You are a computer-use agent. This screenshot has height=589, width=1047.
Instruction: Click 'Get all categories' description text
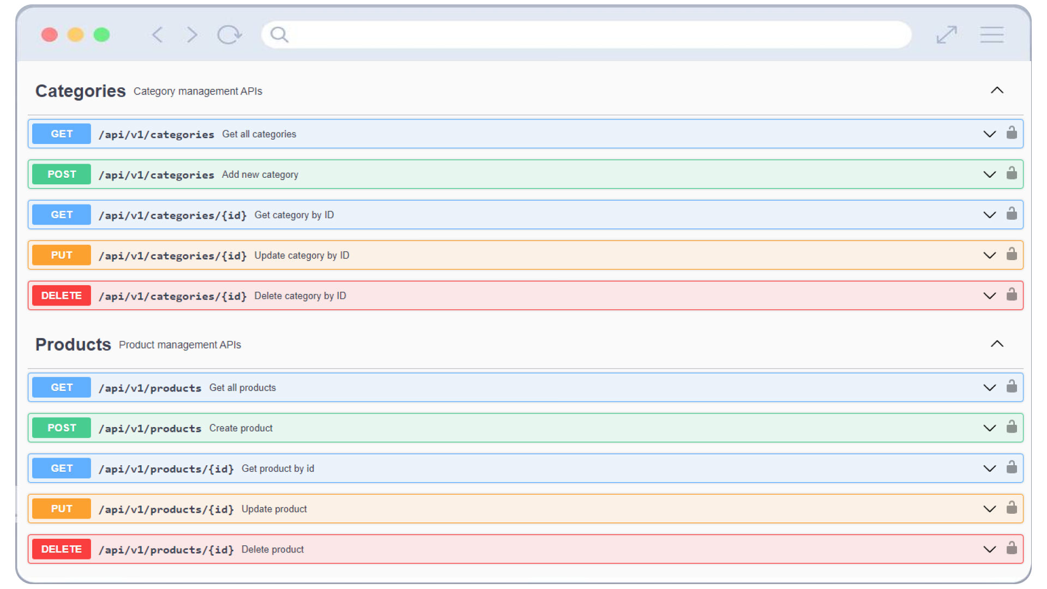pos(259,134)
